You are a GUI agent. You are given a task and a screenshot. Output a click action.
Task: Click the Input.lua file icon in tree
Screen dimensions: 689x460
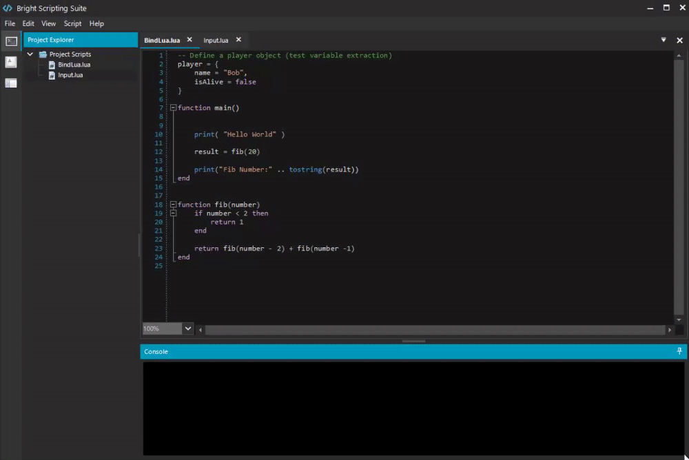(52, 75)
